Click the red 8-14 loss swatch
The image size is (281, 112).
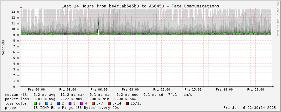pyautogui.click(x=109, y=103)
